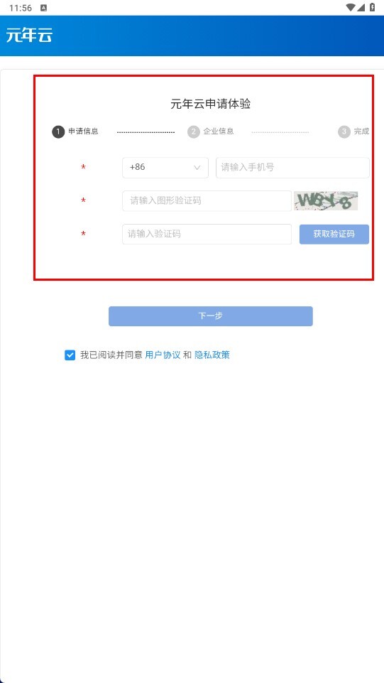Uncheck the 我已阅读并同意 agreement checkbox
This screenshot has height=683, width=384.
(70, 355)
